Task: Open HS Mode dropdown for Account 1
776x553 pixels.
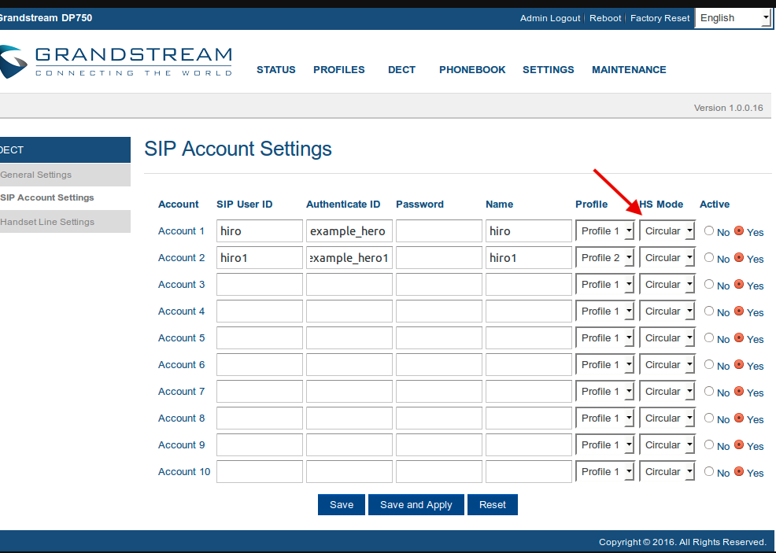Action: (667, 231)
